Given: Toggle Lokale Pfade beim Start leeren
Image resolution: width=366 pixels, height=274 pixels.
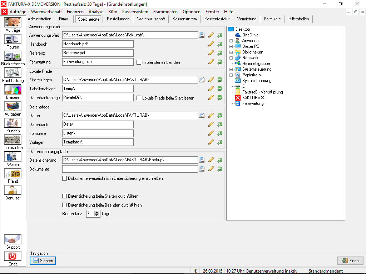Looking at the screenshot, I should pos(139,98).
